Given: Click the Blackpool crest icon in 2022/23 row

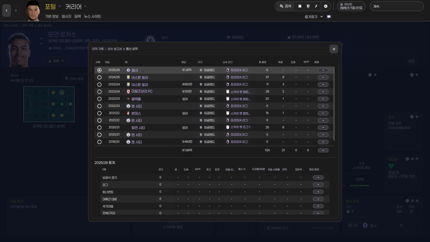Looking at the screenshot, I should coord(128,99).
